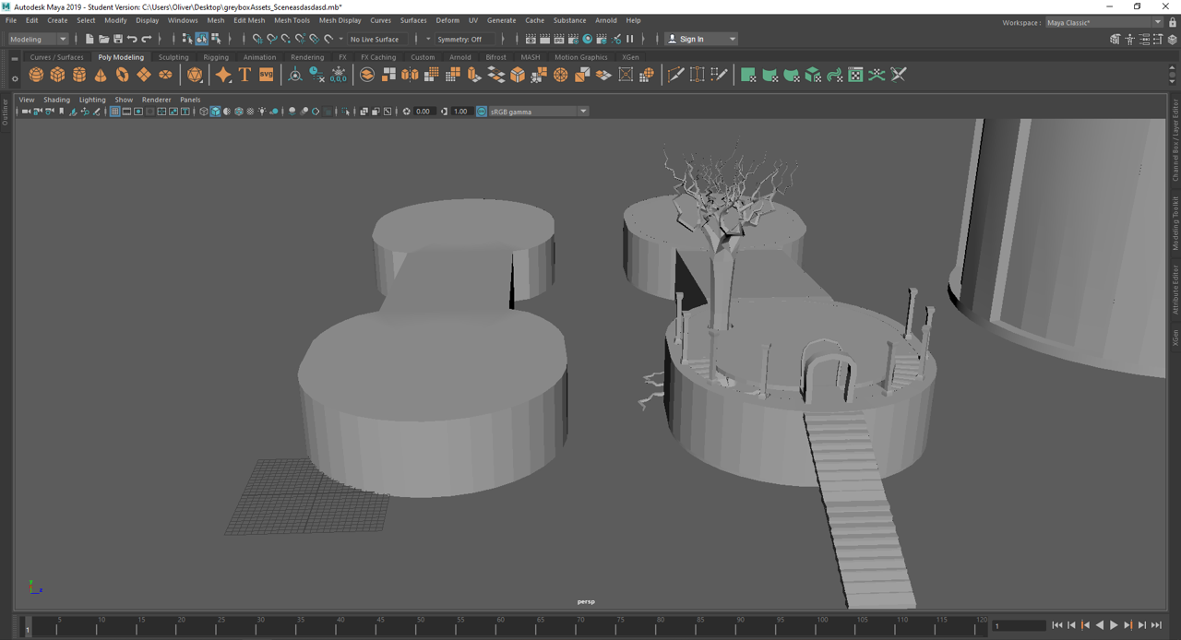Click the Sign In button

(x=692, y=39)
